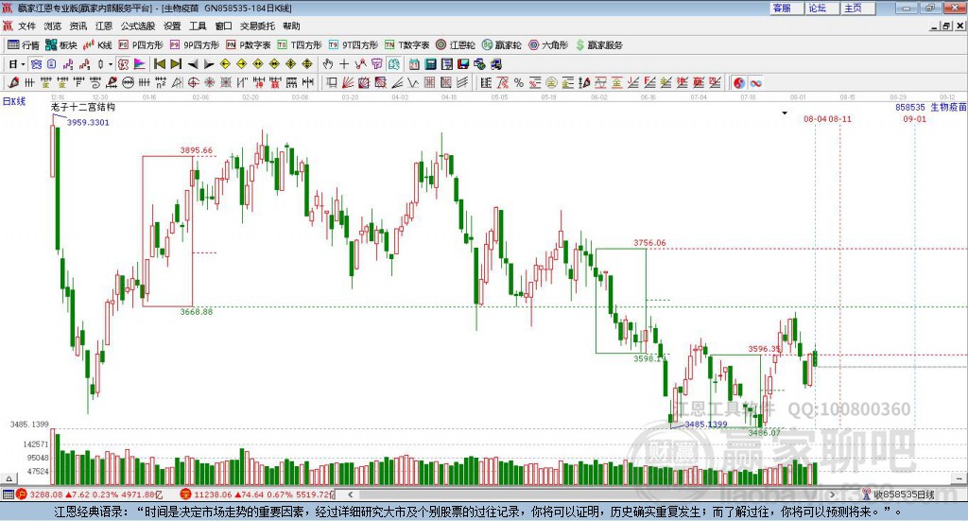Step chart left with black arrow
The image size is (968, 521).
pos(193,63)
